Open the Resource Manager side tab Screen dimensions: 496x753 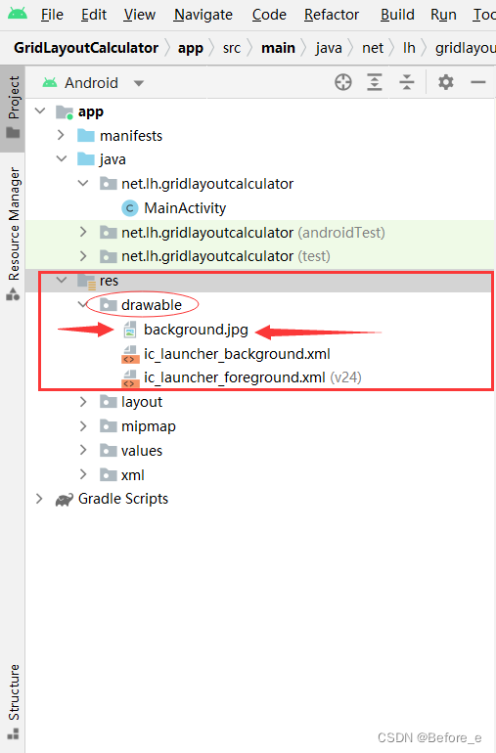tap(13, 234)
